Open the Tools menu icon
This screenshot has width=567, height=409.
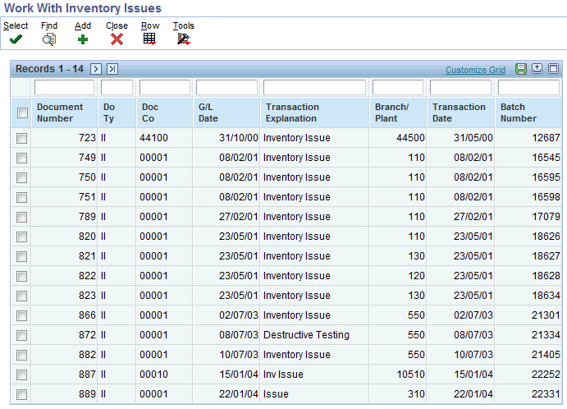(184, 39)
